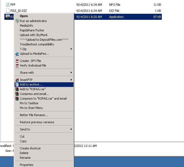Click the Verify Individual File icon
Image resolution: width=184 pixels, height=167 pixels.
17,65
